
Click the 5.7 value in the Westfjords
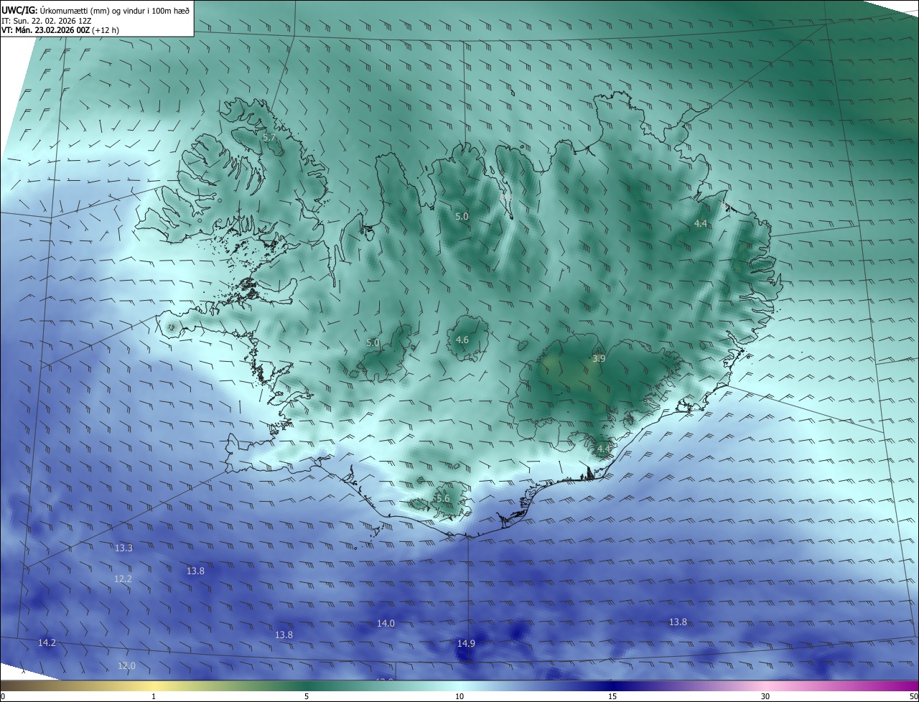(269, 136)
